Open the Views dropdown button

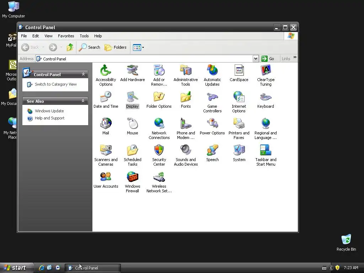click(138, 47)
